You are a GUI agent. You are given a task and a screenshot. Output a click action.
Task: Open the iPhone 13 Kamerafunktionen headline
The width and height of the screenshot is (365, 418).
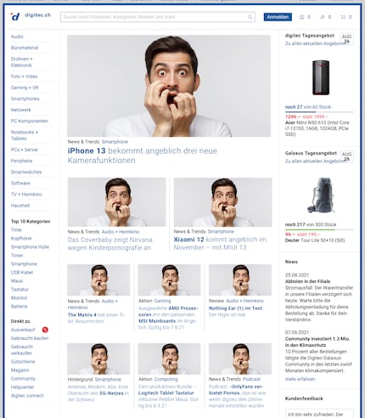143,155
